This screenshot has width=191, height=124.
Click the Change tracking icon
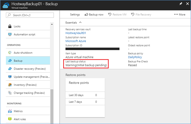pos(10,93)
